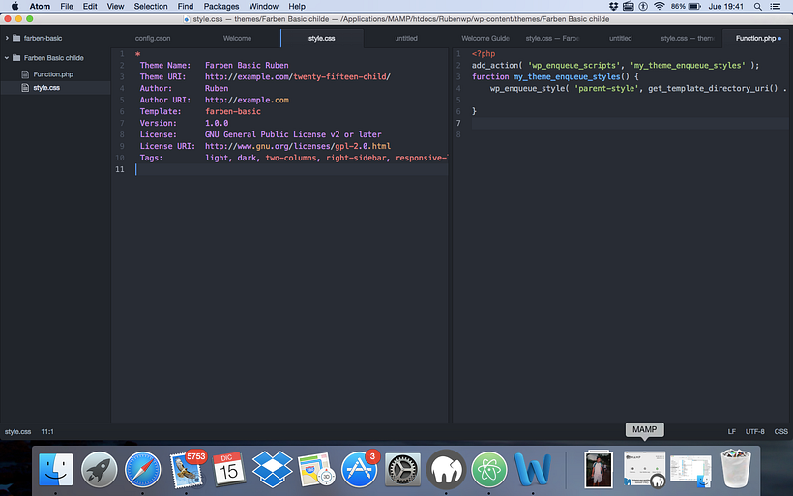Open the Trash in dock
The image size is (793, 496).
coord(735,468)
